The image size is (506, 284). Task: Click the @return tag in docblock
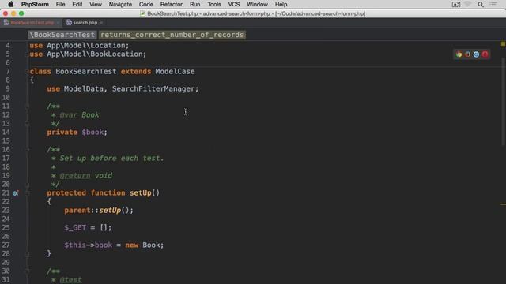click(x=75, y=176)
